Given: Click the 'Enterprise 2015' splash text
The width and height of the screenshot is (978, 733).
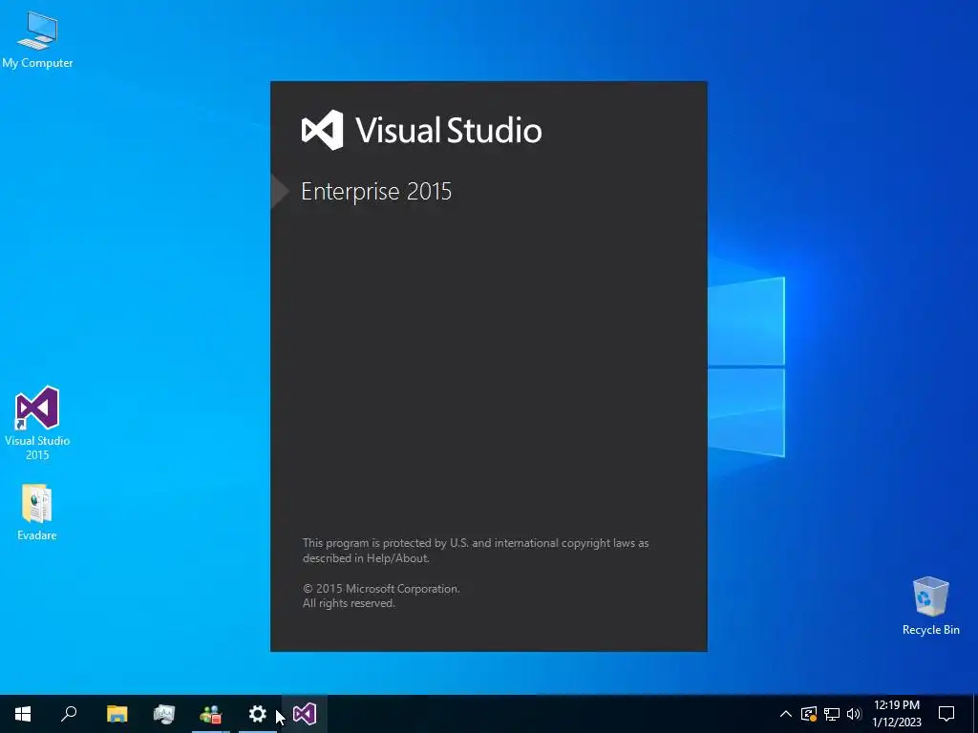Looking at the screenshot, I should (376, 191).
